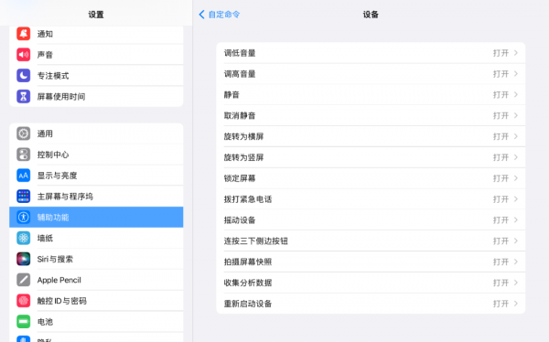Tap the 电池 battery icon

[x=24, y=322]
